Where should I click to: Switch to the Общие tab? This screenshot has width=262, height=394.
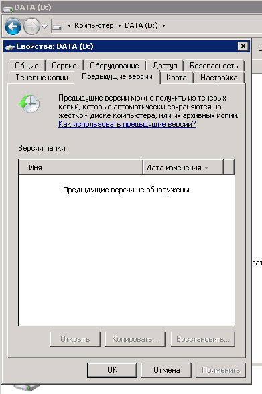tap(27, 66)
